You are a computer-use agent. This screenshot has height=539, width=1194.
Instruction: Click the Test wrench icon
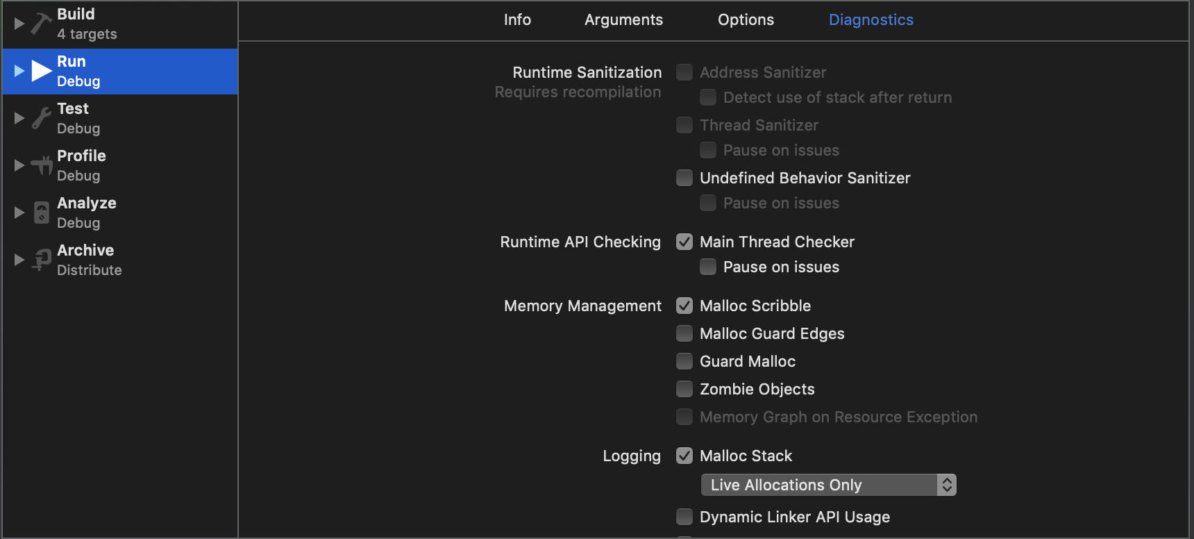point(42,118)
